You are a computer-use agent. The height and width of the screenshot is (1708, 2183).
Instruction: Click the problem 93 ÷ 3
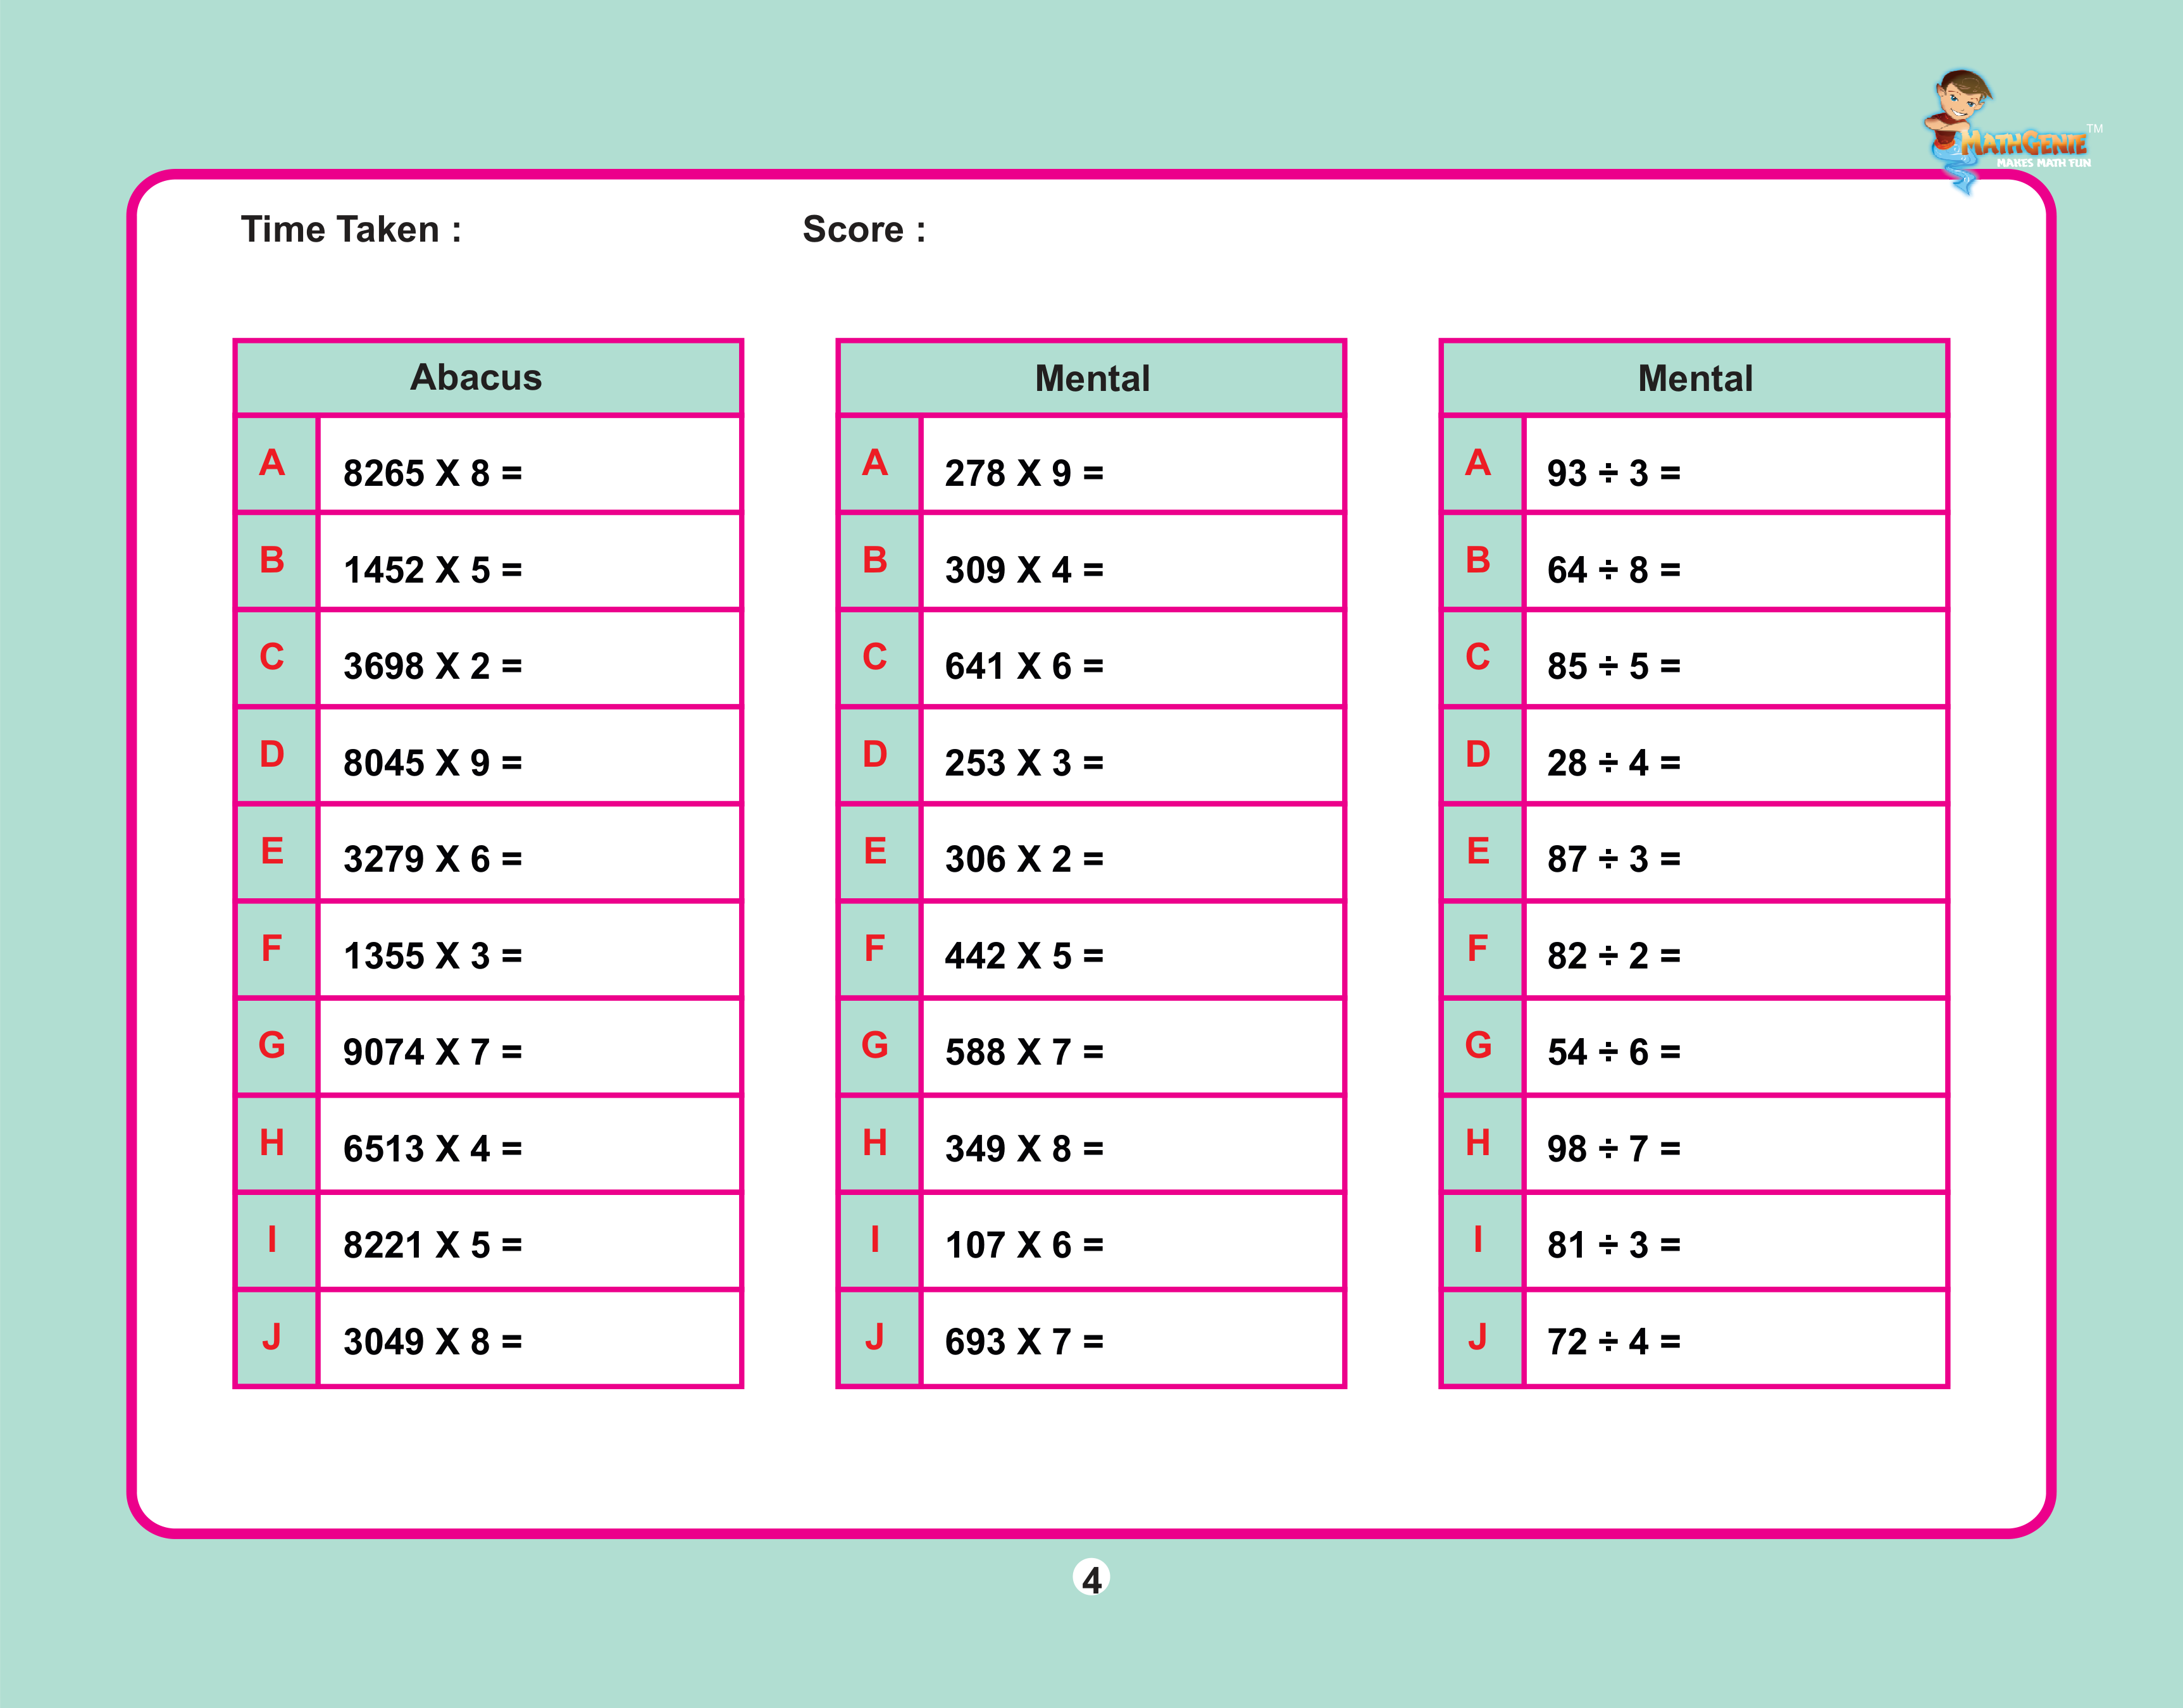pos(1613,473)
